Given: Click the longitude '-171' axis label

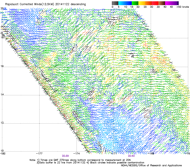Looking at the screenshot, I should pos(114,154).
